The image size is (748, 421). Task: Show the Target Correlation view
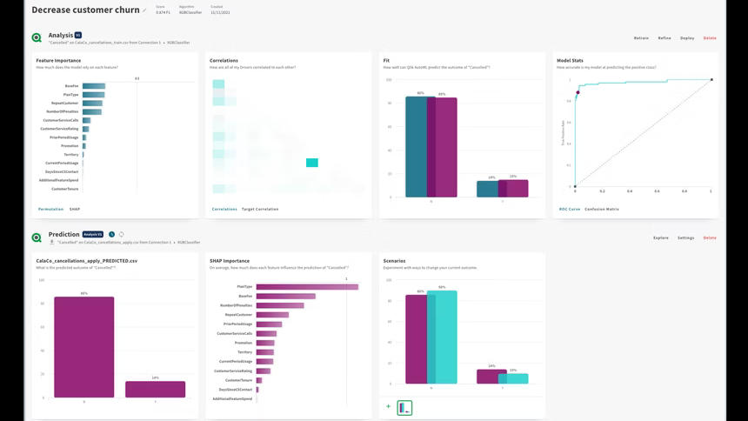coord(260,209)
